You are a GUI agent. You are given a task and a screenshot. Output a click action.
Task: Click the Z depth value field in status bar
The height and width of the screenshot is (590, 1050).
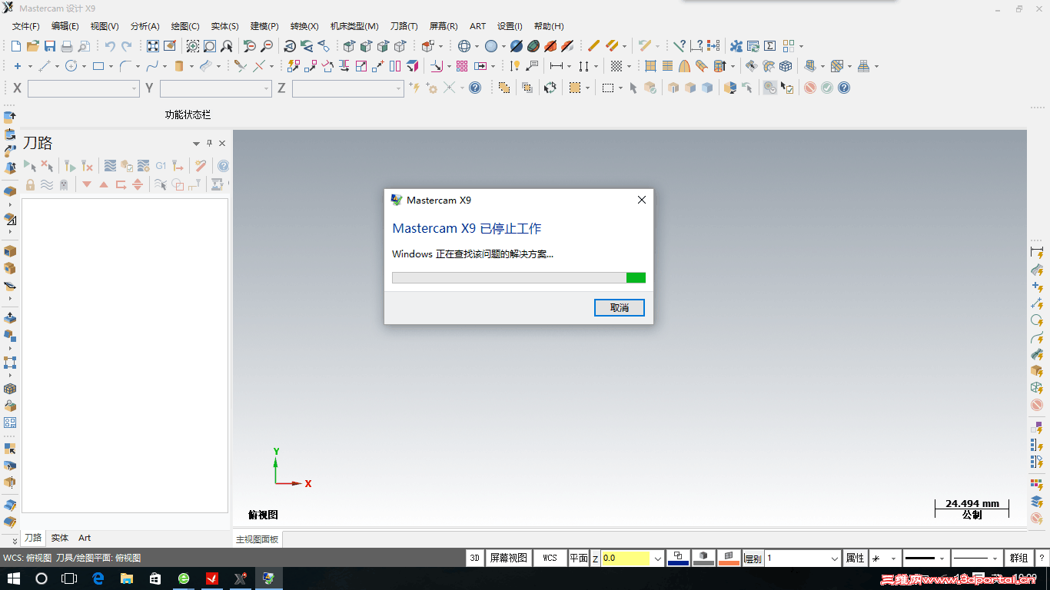coord(626,559)
